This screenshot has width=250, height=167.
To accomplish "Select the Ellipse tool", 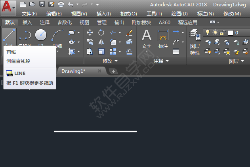I will 72,42.
